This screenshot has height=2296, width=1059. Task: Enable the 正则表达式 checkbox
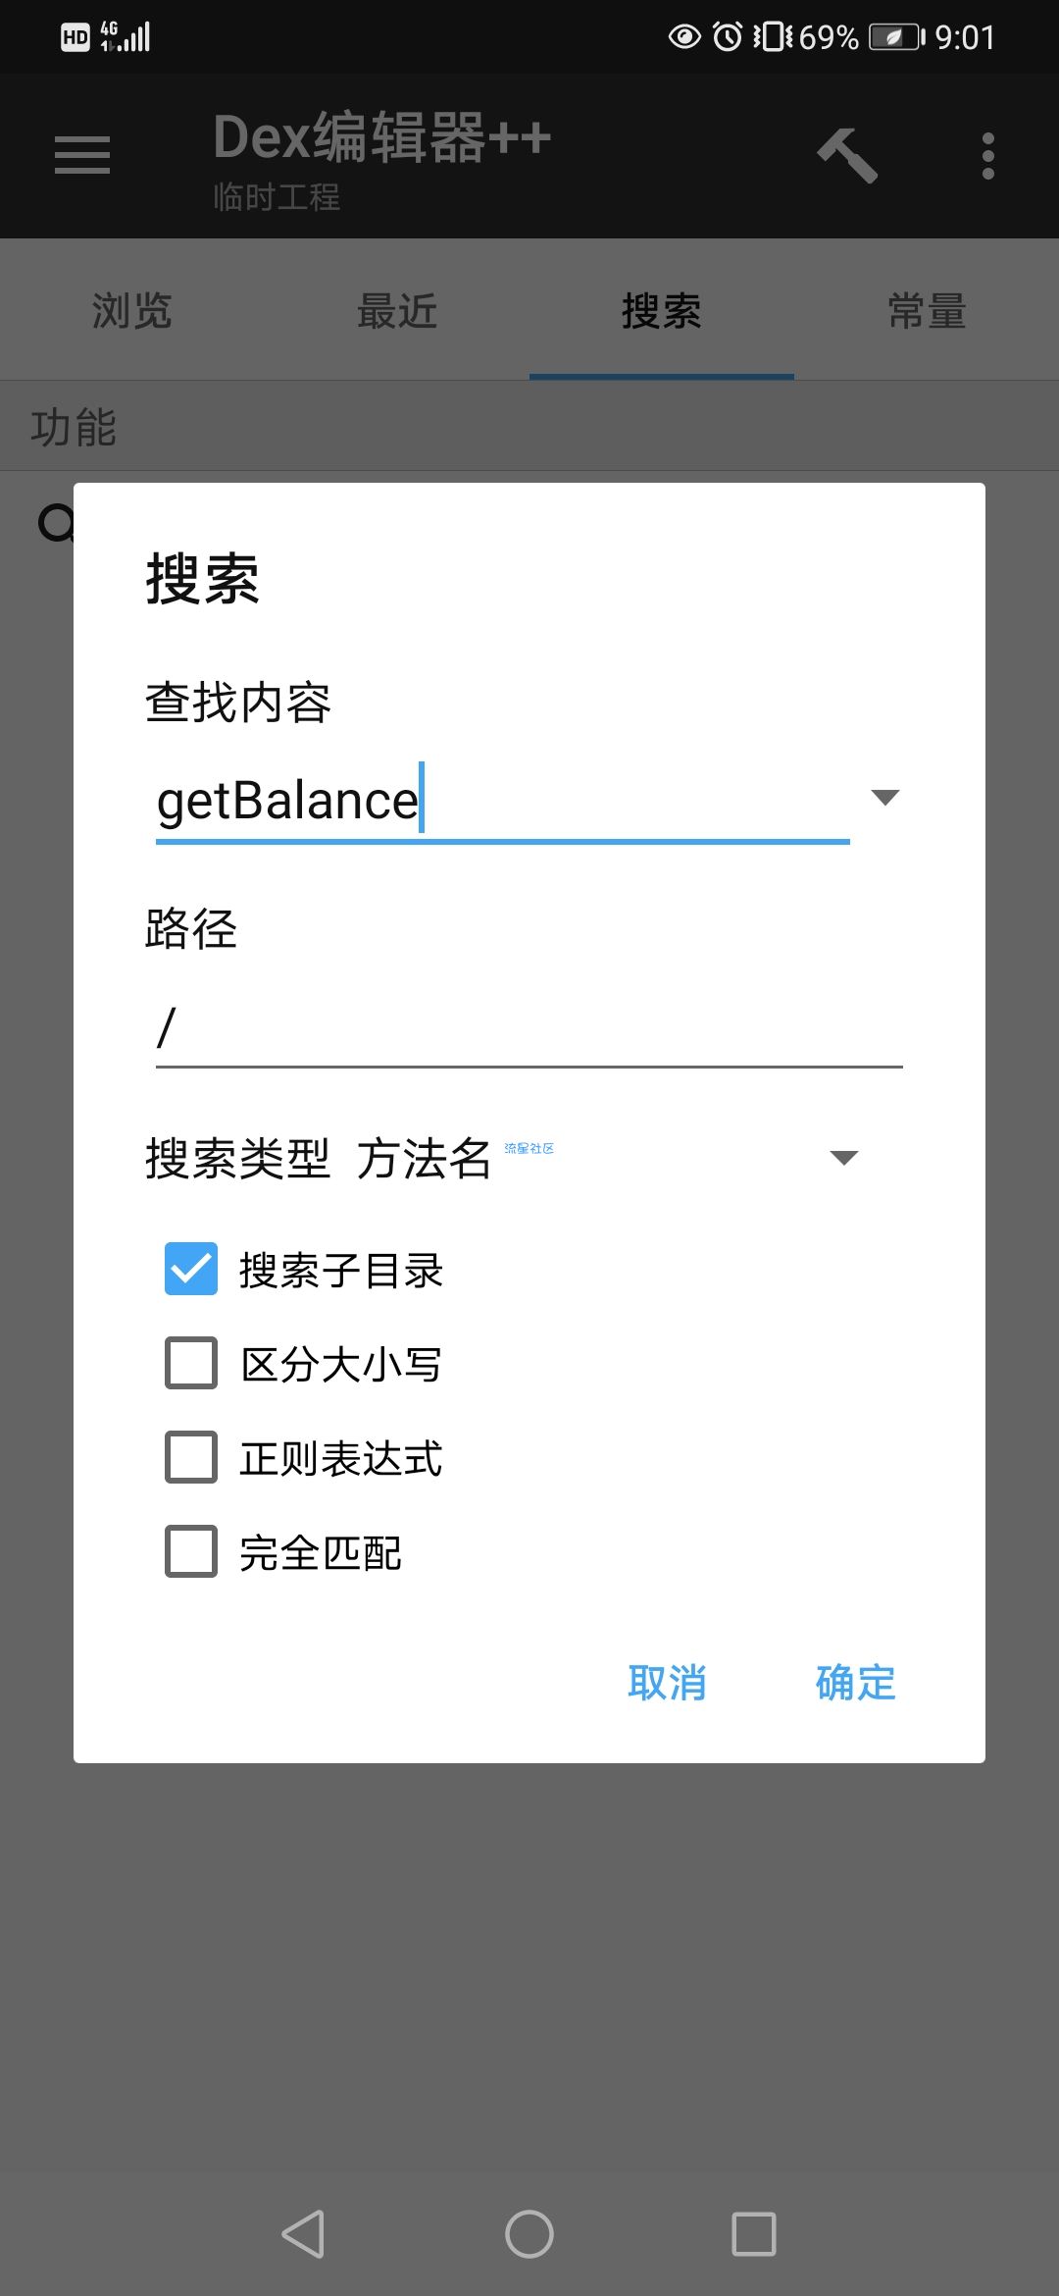(x=191, y=1457)
